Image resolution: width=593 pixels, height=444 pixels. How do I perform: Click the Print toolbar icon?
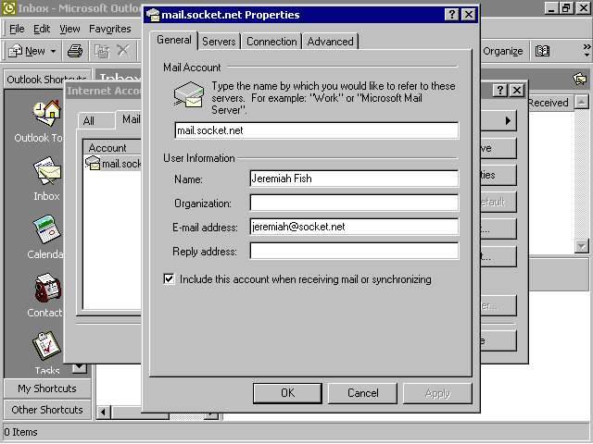point(75,51)
